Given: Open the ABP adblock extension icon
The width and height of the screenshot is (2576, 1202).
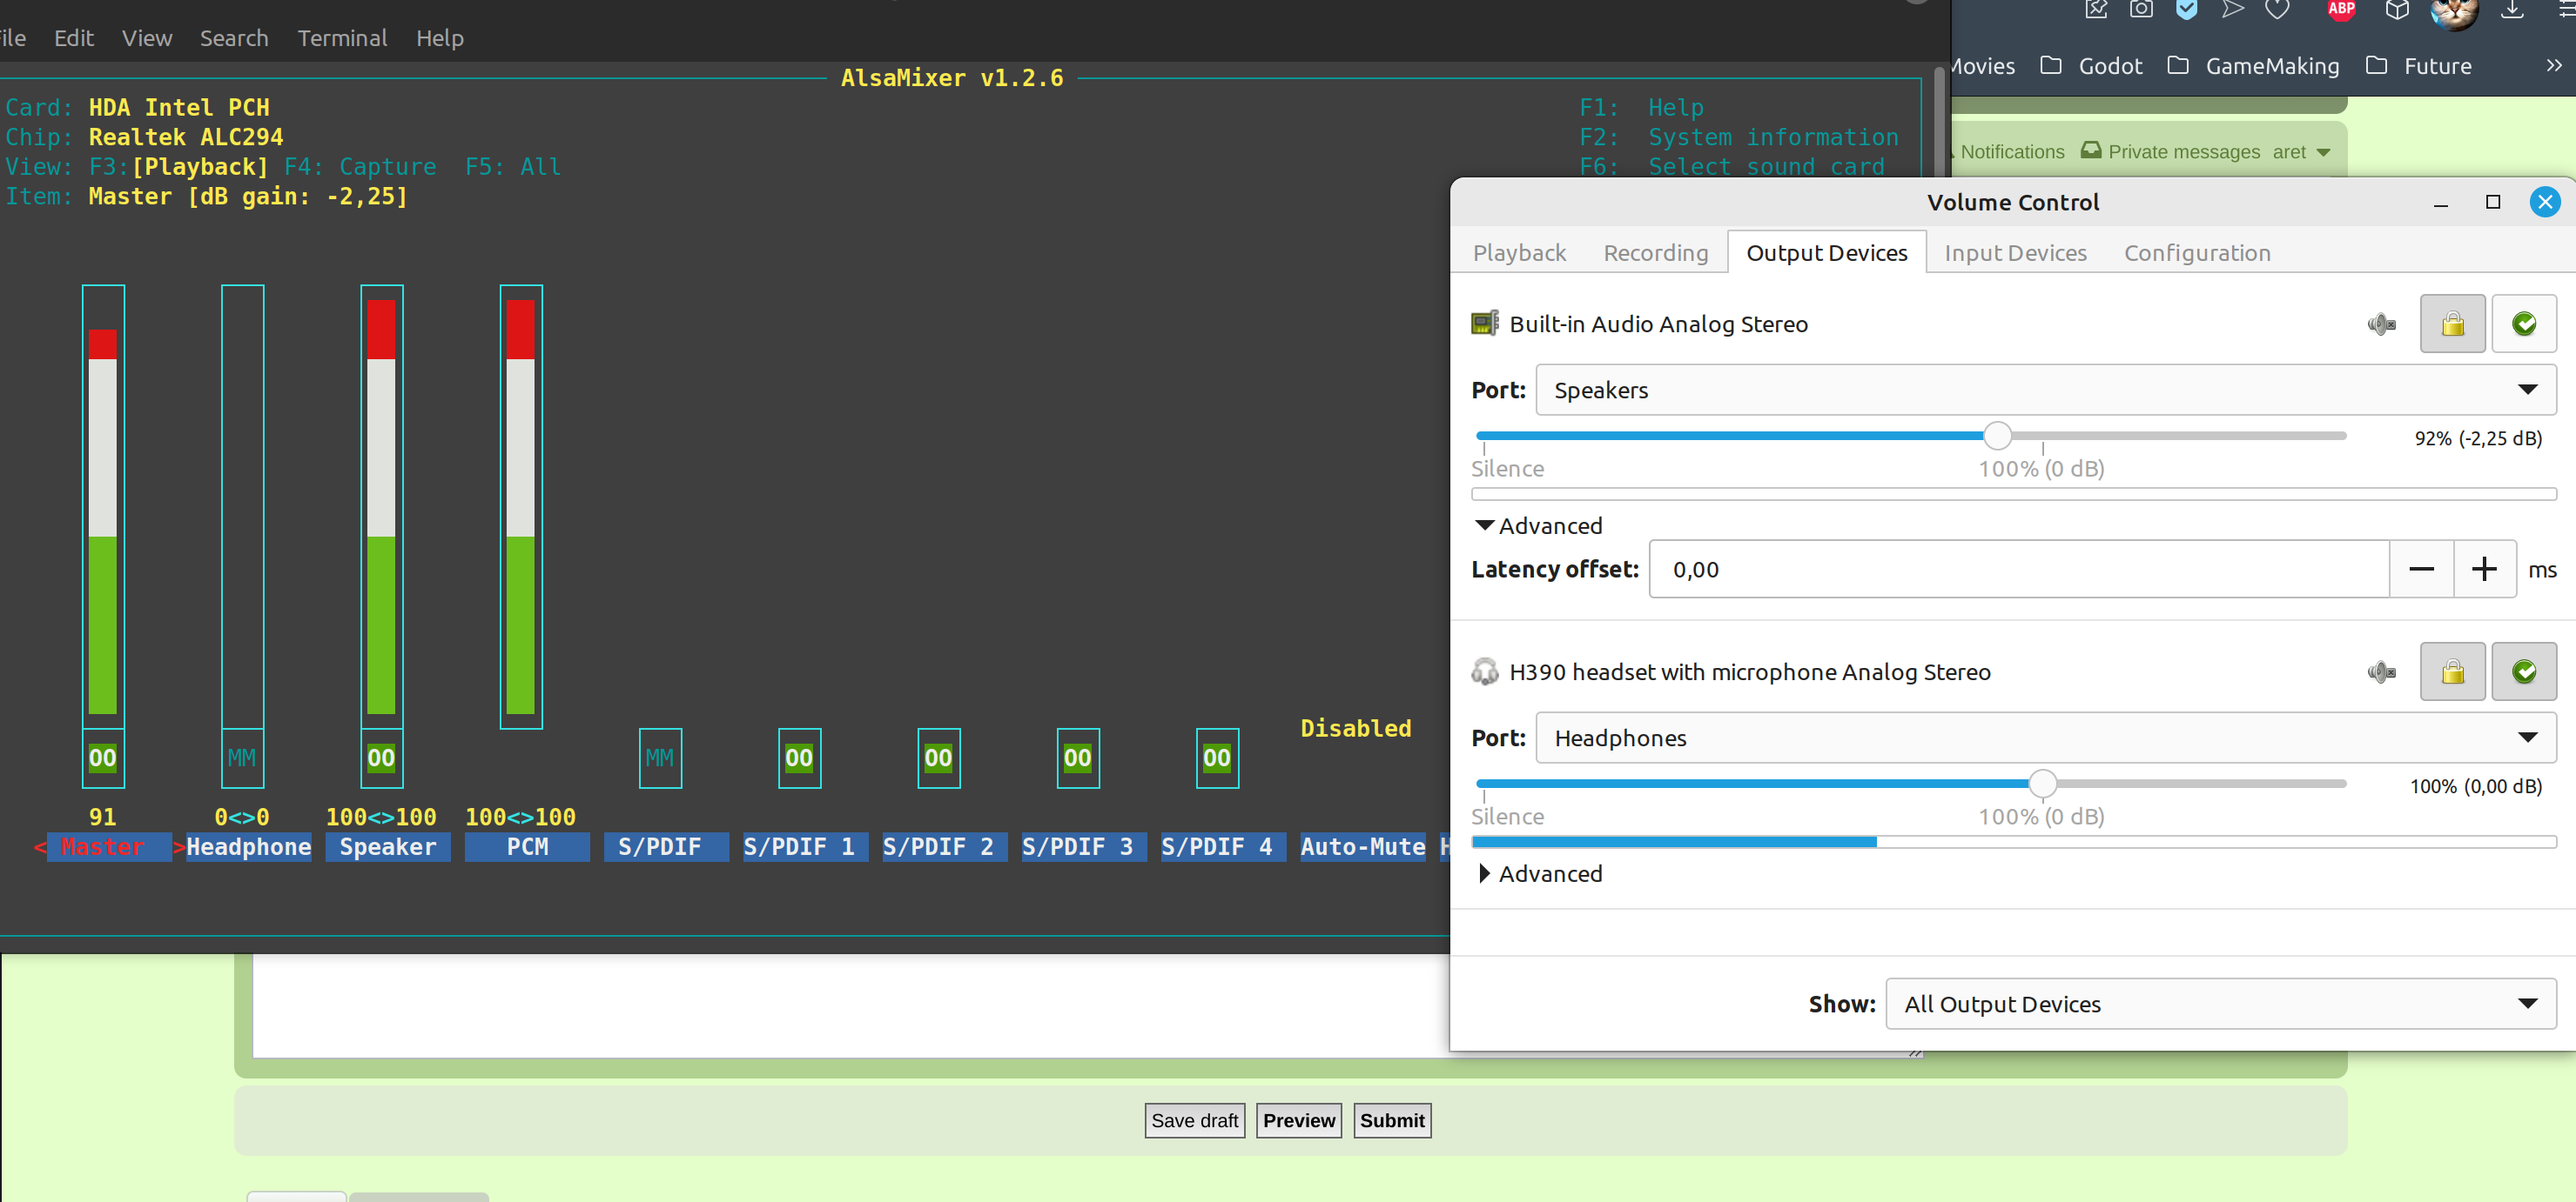Looking at the screenshot, I should coord(2341,10).
